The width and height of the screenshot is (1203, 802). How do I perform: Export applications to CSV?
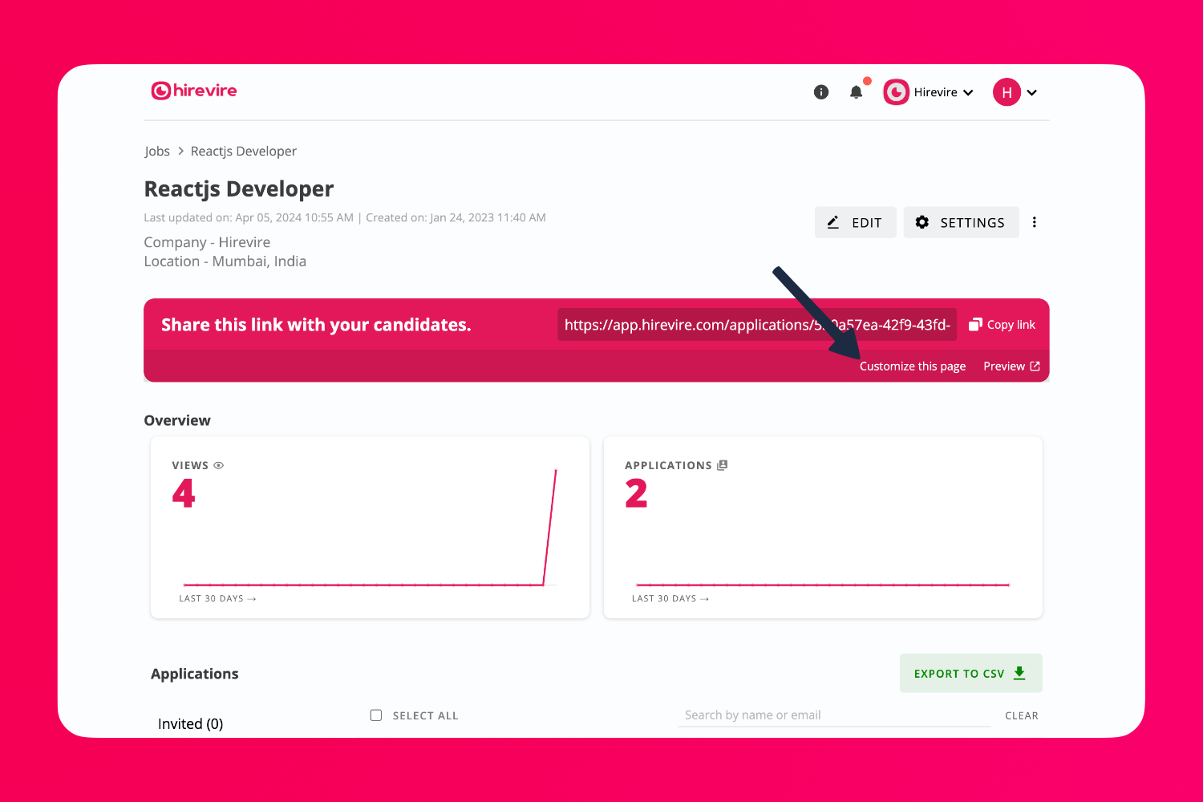coord(970,674)
